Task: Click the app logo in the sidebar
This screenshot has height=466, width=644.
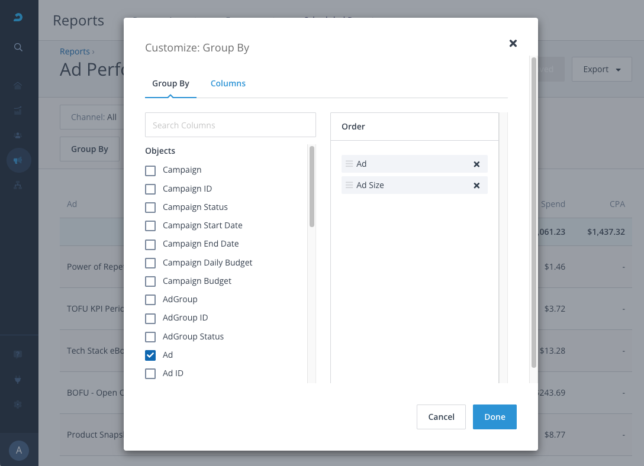Action: coord(18,17)
